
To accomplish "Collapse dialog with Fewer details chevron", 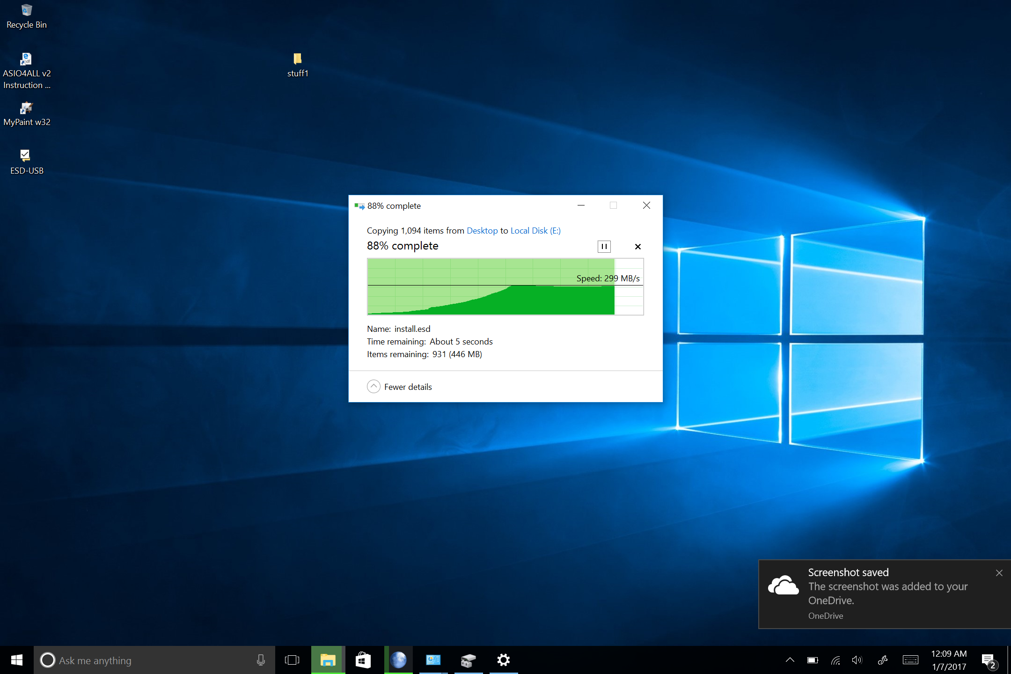I will [x=374, y=387].
